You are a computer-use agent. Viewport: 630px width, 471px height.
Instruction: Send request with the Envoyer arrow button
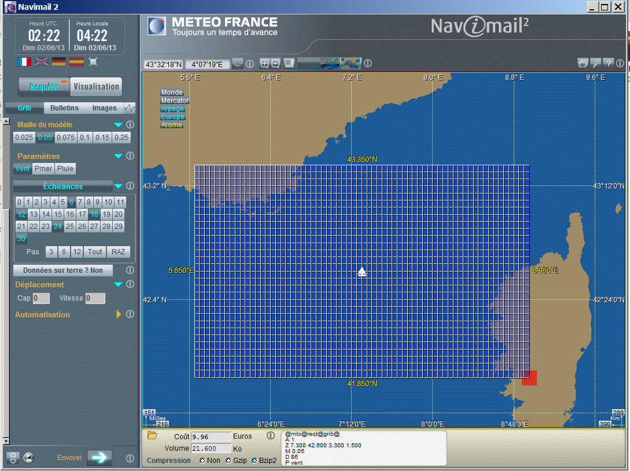[100, 457]
